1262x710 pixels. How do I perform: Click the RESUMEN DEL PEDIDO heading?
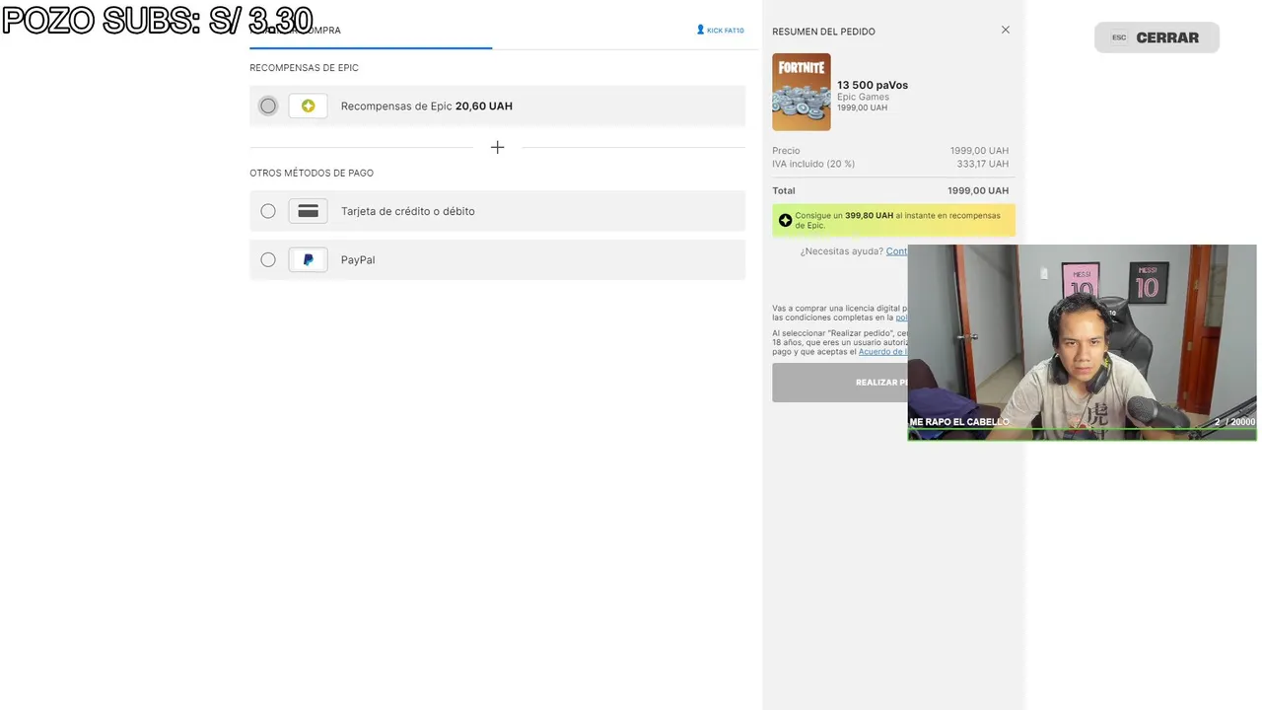[823, 32]
